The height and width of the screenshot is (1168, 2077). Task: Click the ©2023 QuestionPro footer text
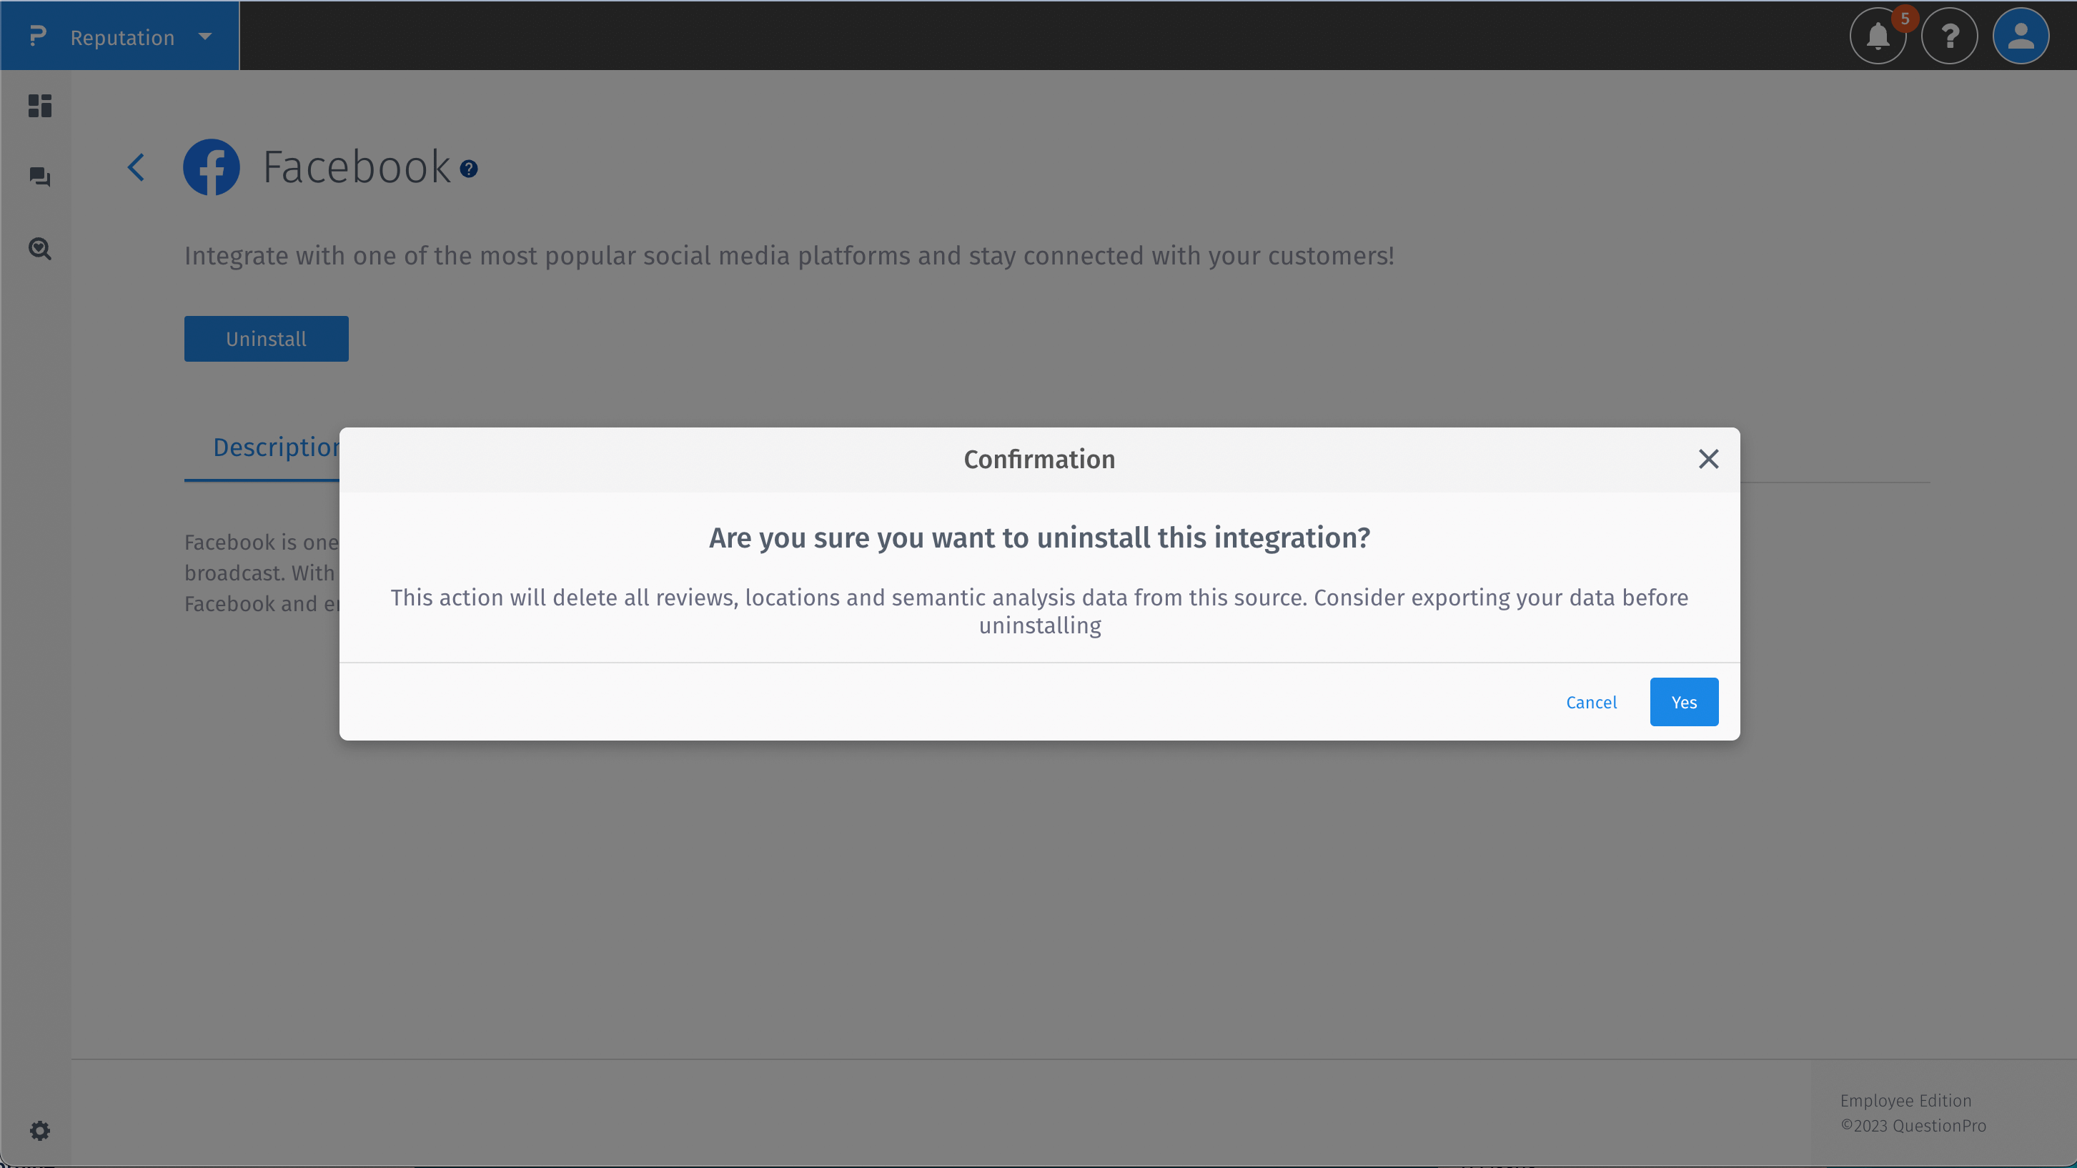coord(1914,1126)
